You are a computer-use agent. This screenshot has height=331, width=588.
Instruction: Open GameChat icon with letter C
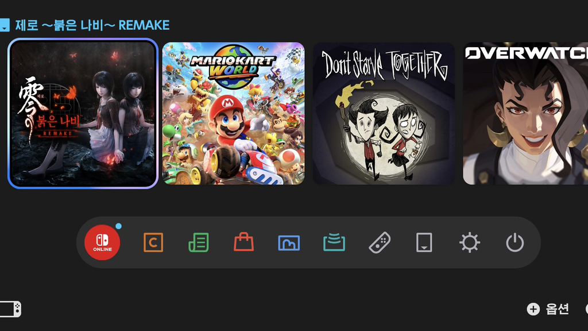coord(153,243)
